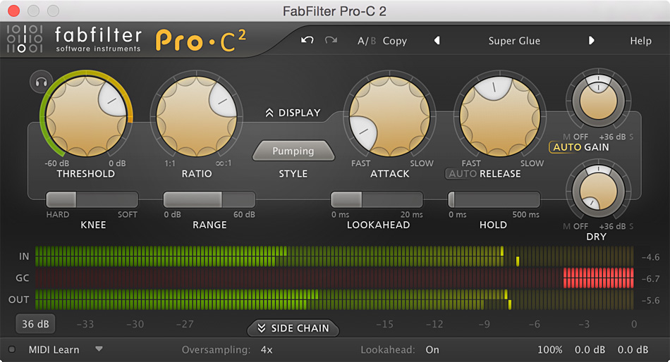670x362 pixels.
Task: Enable headphone audition of threshold
Action: tap(41, 82)
